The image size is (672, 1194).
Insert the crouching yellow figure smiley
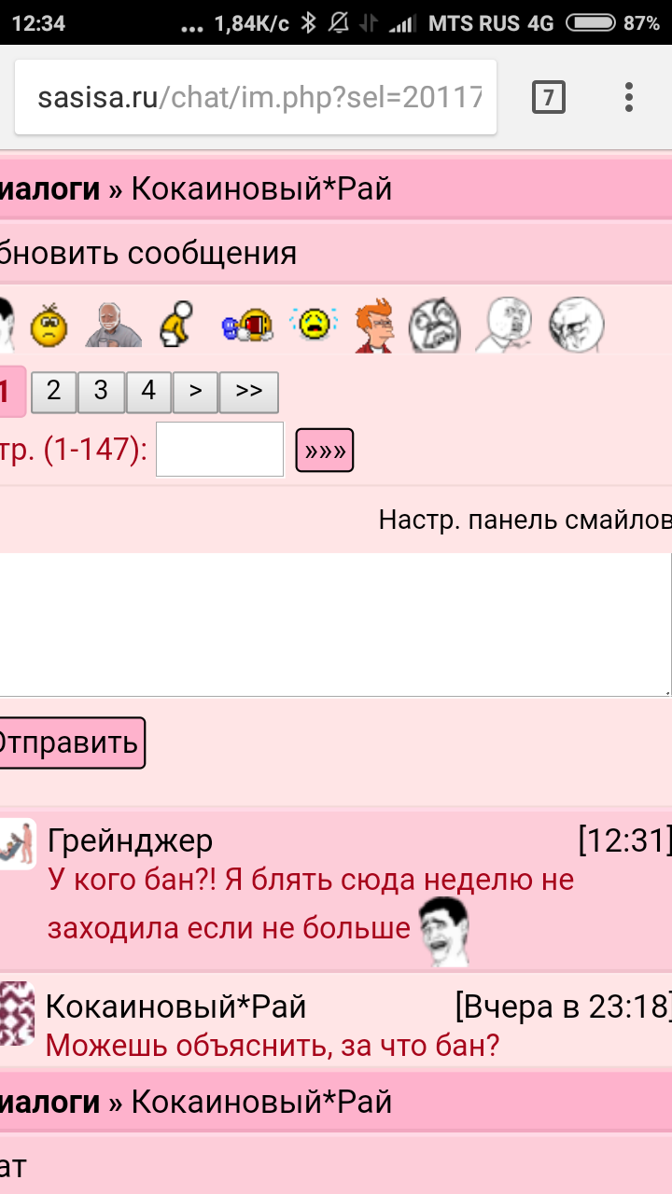click(x=176, y=326)
